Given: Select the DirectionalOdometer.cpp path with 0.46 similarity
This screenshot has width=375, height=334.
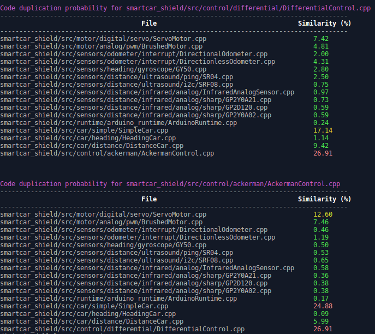Looking at the screenshot, I should click(x=134, y=230).
